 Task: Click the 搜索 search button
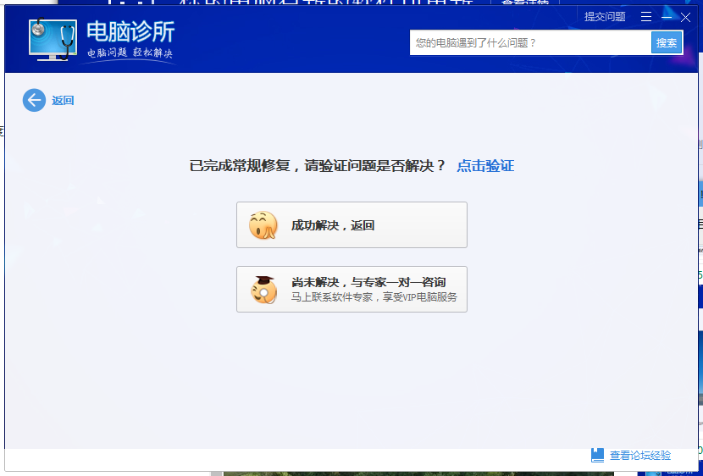click(667, 42)
